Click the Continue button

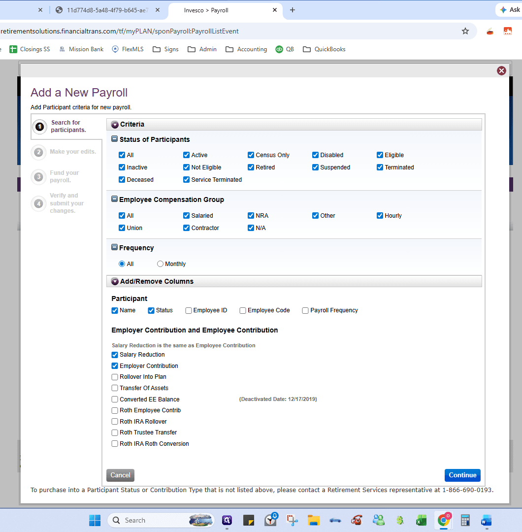pos(462,475)
